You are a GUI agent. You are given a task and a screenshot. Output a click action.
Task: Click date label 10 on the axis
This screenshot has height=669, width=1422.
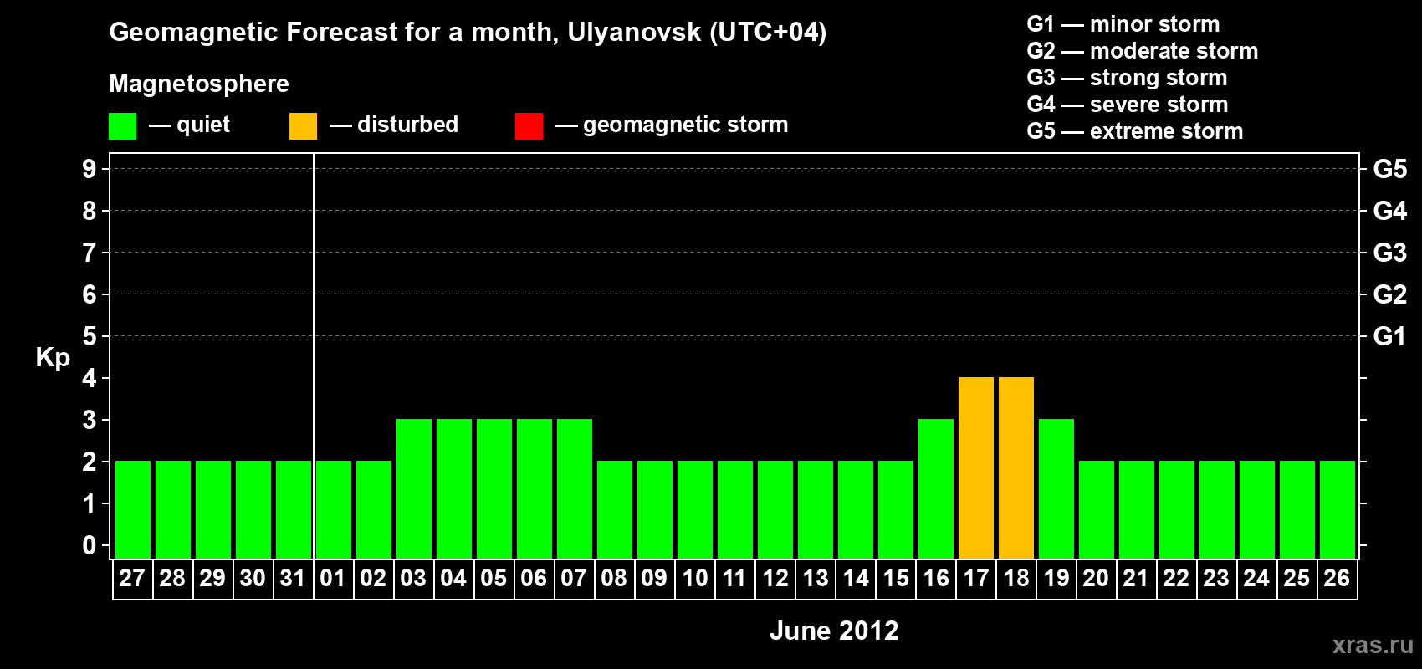[x=694, y=579]
